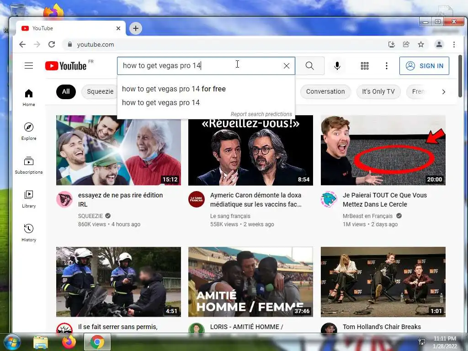Reload the page with the refresh icon
The height and width of the screenshot is (351, 468).
coord(52,44)
